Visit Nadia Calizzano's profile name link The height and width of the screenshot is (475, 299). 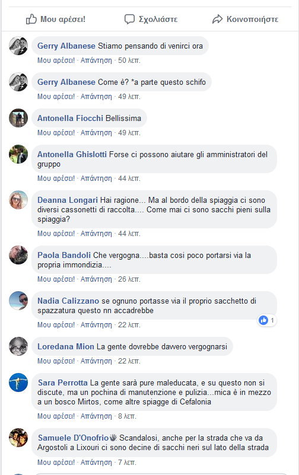pyautogui.click(x=68, y=301)
